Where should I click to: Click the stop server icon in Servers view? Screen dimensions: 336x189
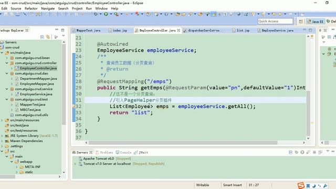(314, 152)
